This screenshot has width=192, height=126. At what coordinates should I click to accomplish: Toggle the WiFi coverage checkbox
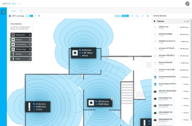point(10,16)
